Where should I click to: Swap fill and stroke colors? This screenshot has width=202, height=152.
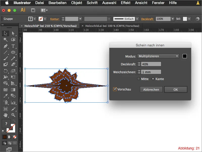pyautogui.click(x=14, y=121)
